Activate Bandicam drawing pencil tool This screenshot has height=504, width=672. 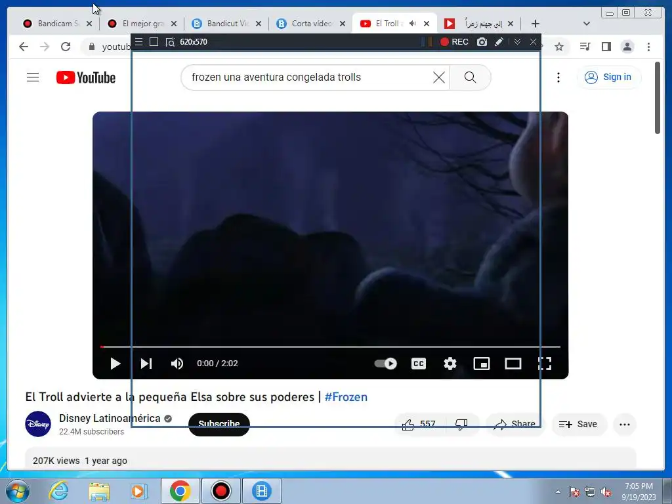(x=499, y=41)
